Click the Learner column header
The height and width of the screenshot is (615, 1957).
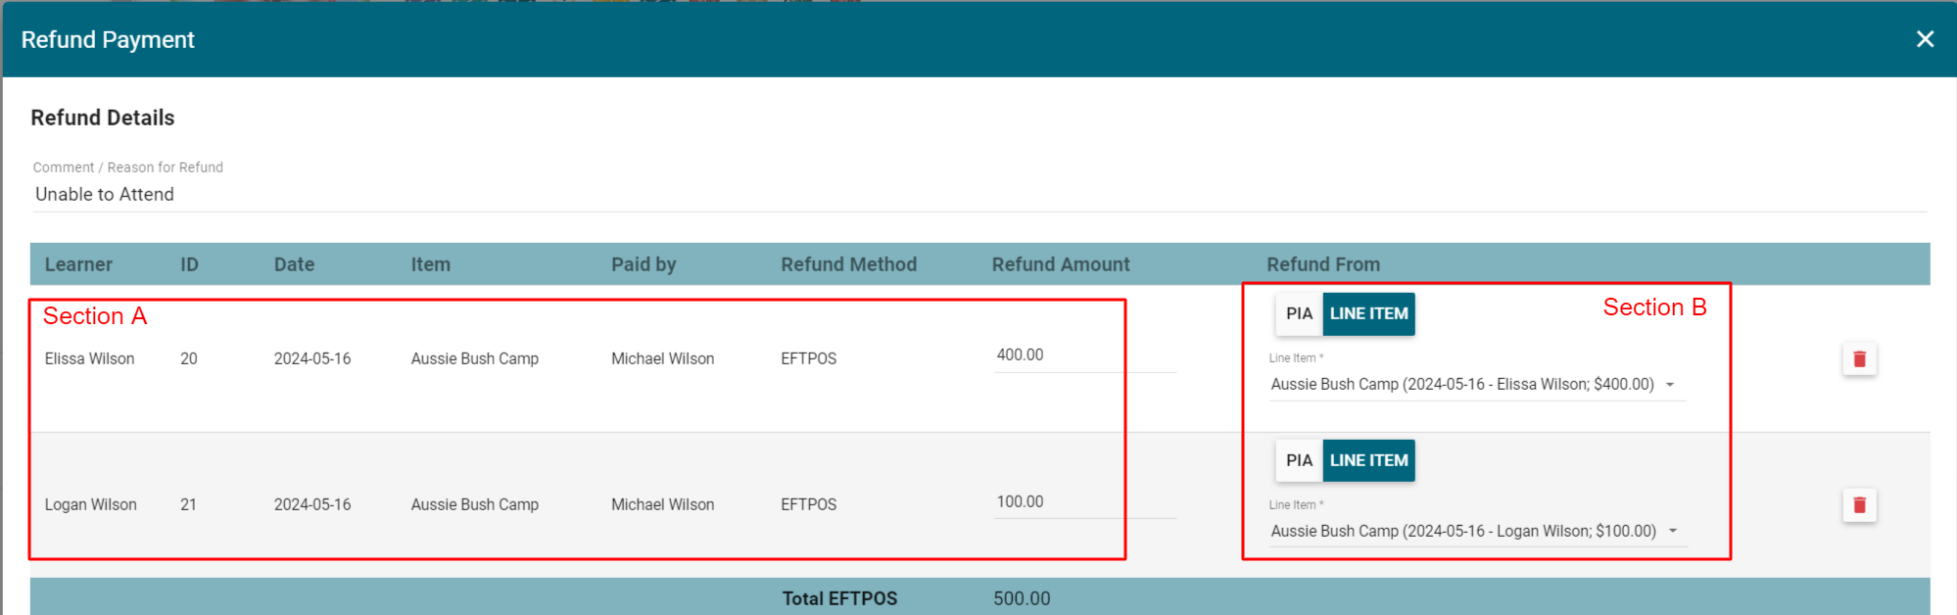point(78,264)
